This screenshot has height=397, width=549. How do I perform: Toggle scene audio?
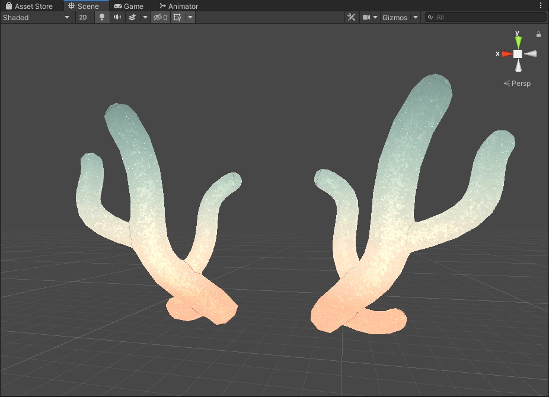(117, 17)
